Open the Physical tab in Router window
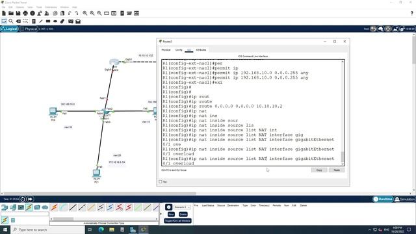416x234 pixels. (166, 50)
